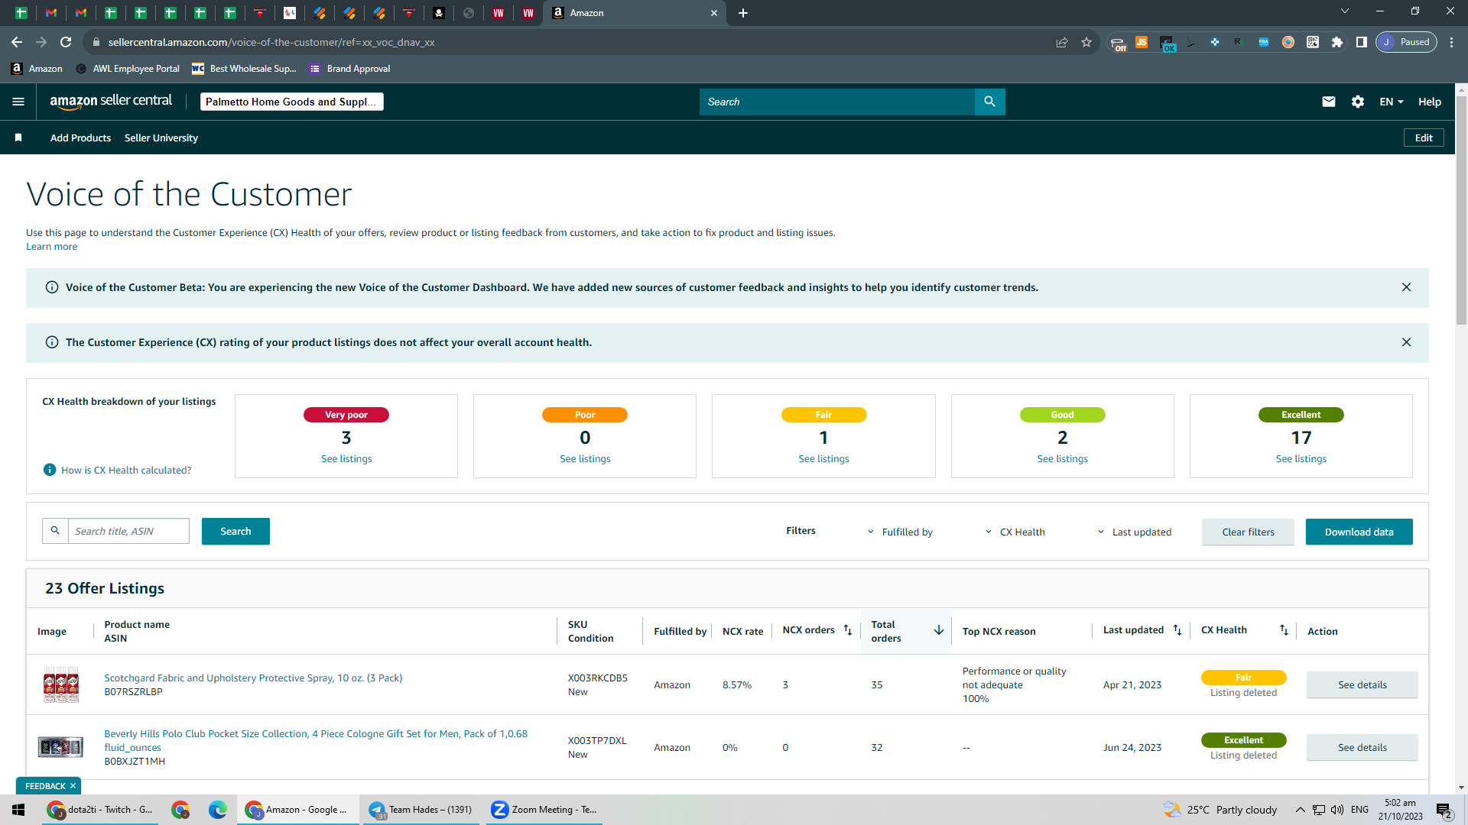Image resolution: width=1468 pixels, height=825 pixels.
Task: Open the Zoom Meeting taskbar item
Action: [544, 810]
